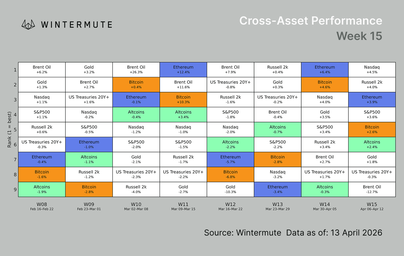Viewport: 404px width, 256px height.
Task: Select the Brent Oil +26.3% cell
Action: (x=136, y=70)
